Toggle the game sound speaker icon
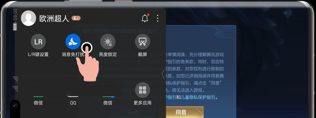 click(288, 13)
